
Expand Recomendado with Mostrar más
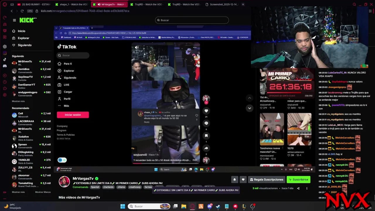pyautogui.click(x=18, y=192)
